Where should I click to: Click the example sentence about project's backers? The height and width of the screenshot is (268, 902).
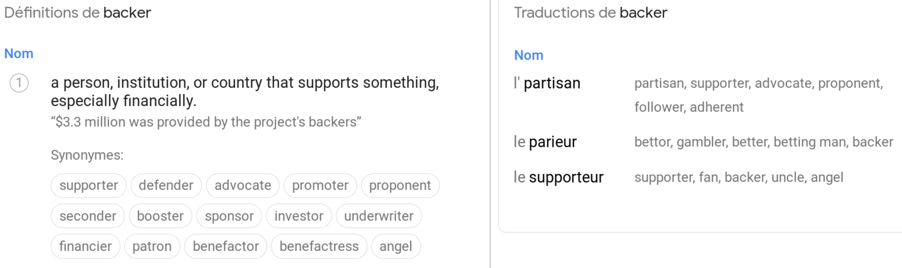(206, 122)
